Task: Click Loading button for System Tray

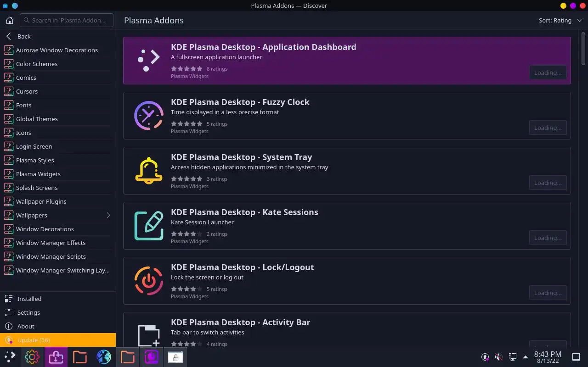Action: tap(548, 183)
